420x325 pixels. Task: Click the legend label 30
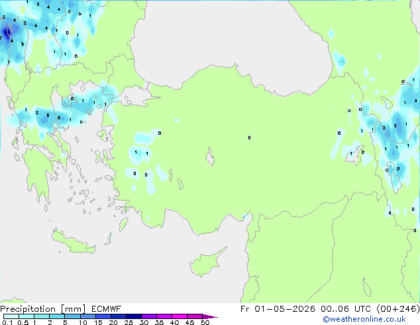pos(144,322)
